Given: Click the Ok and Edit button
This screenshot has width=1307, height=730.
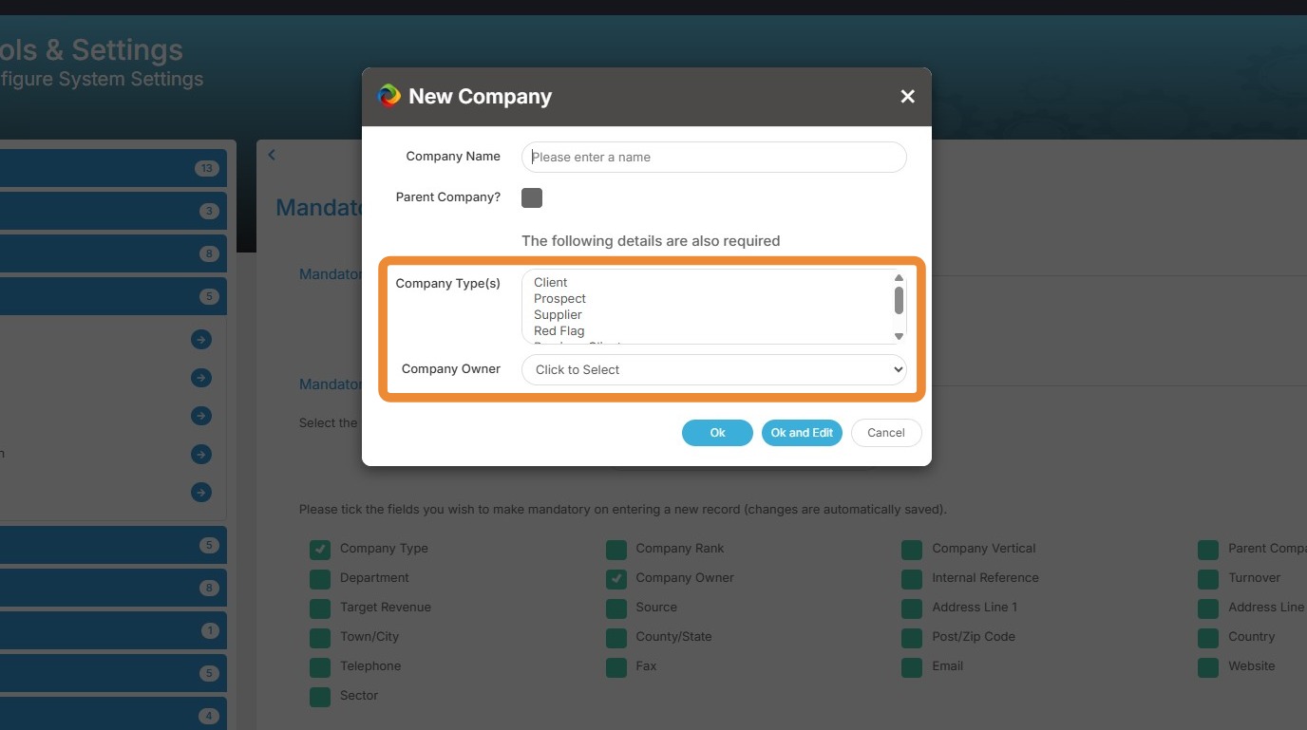Looking at the screenshot, I should (802, 433).
